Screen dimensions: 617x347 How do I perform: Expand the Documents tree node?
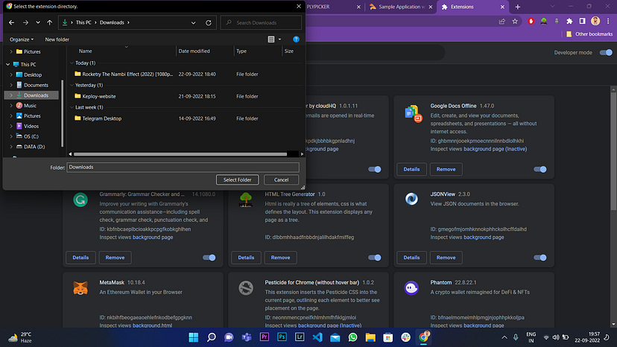11,85
